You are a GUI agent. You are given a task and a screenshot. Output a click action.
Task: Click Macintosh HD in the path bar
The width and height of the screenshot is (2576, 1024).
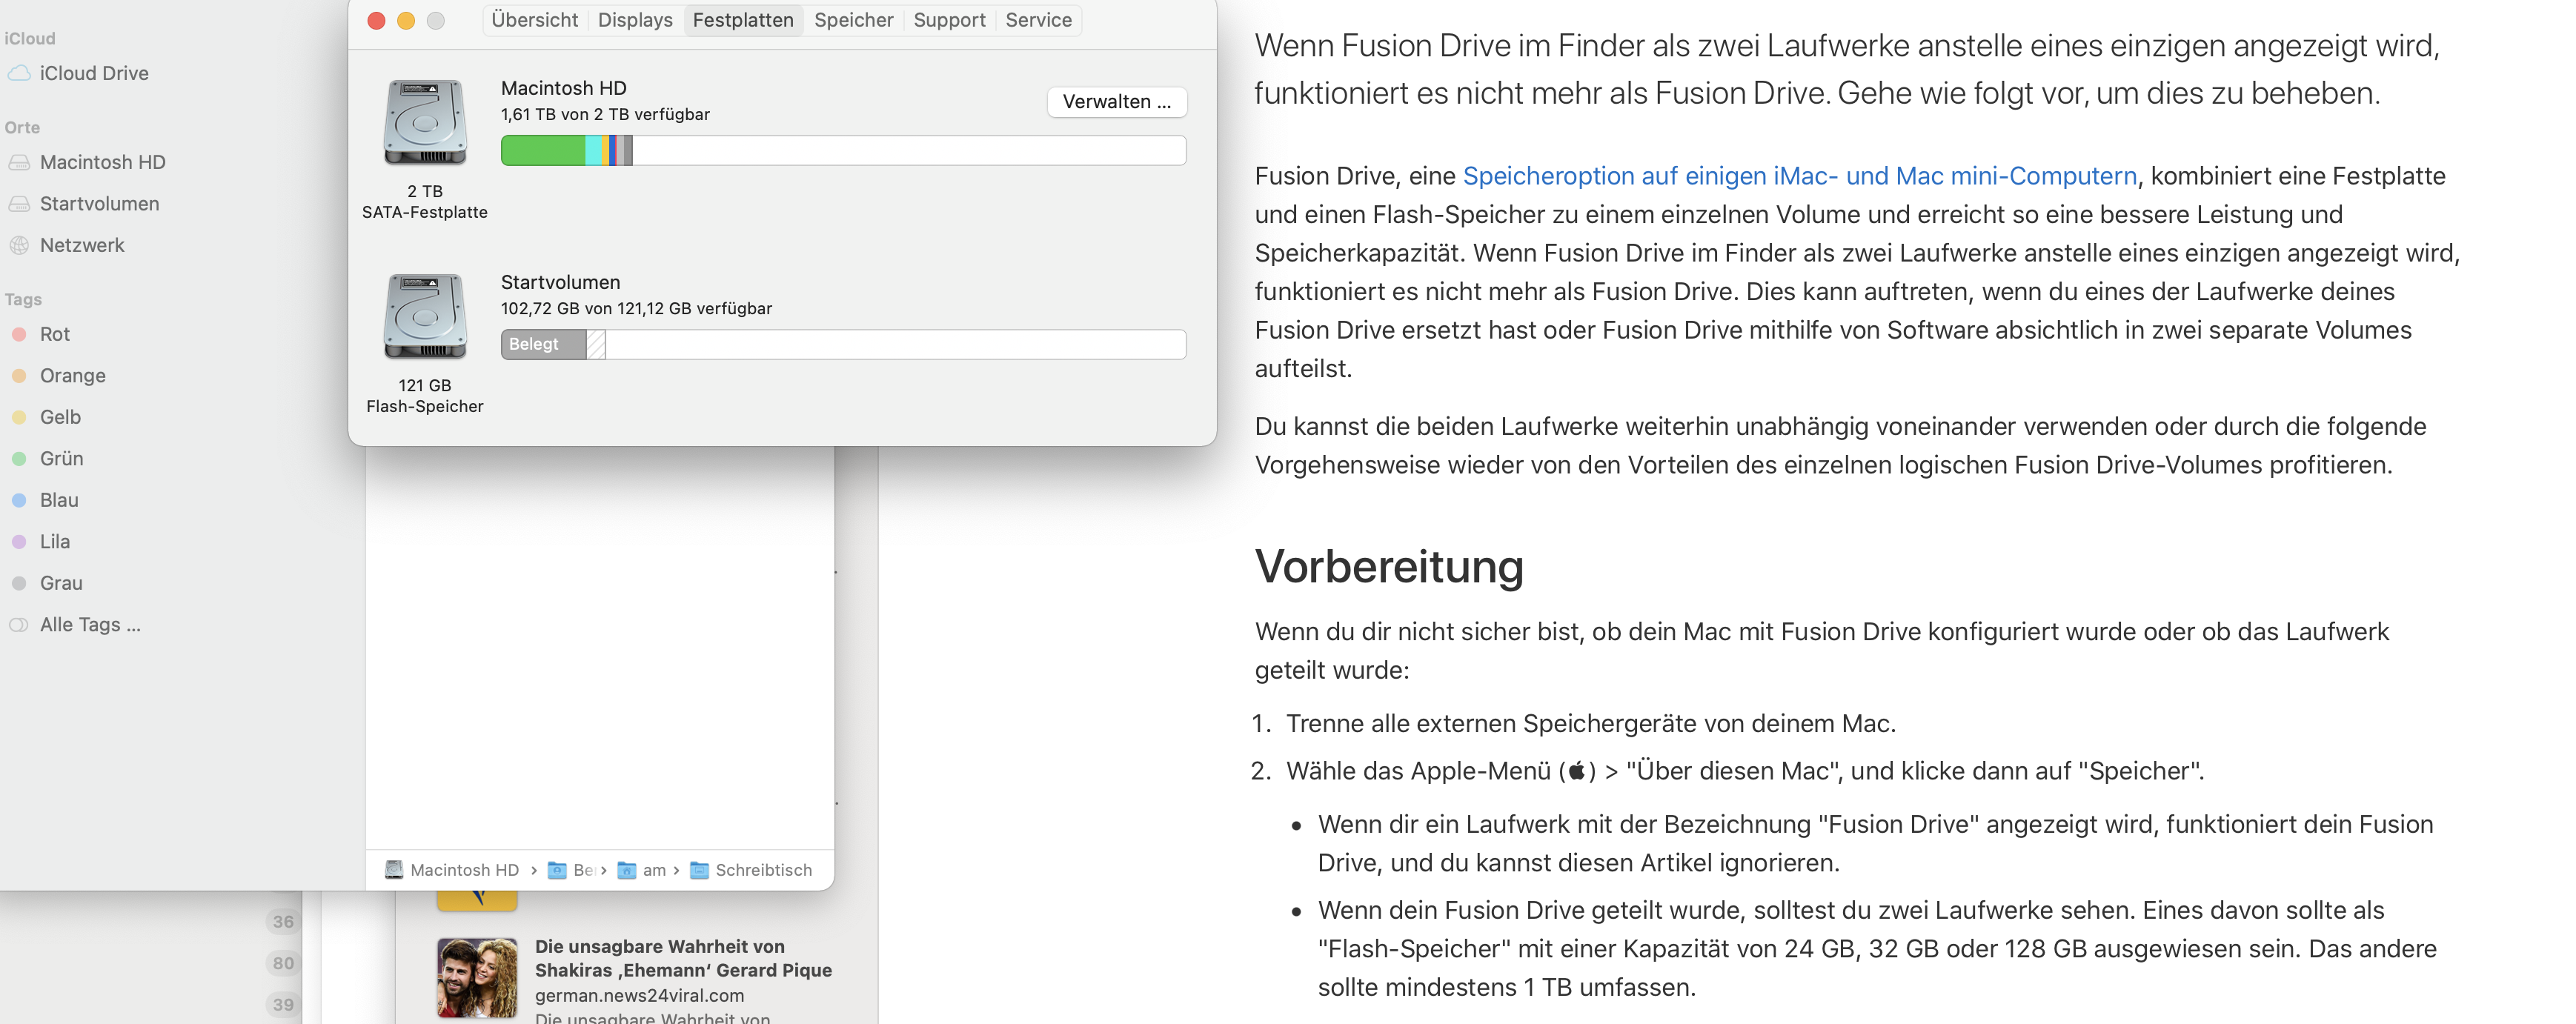coord(463,870)
